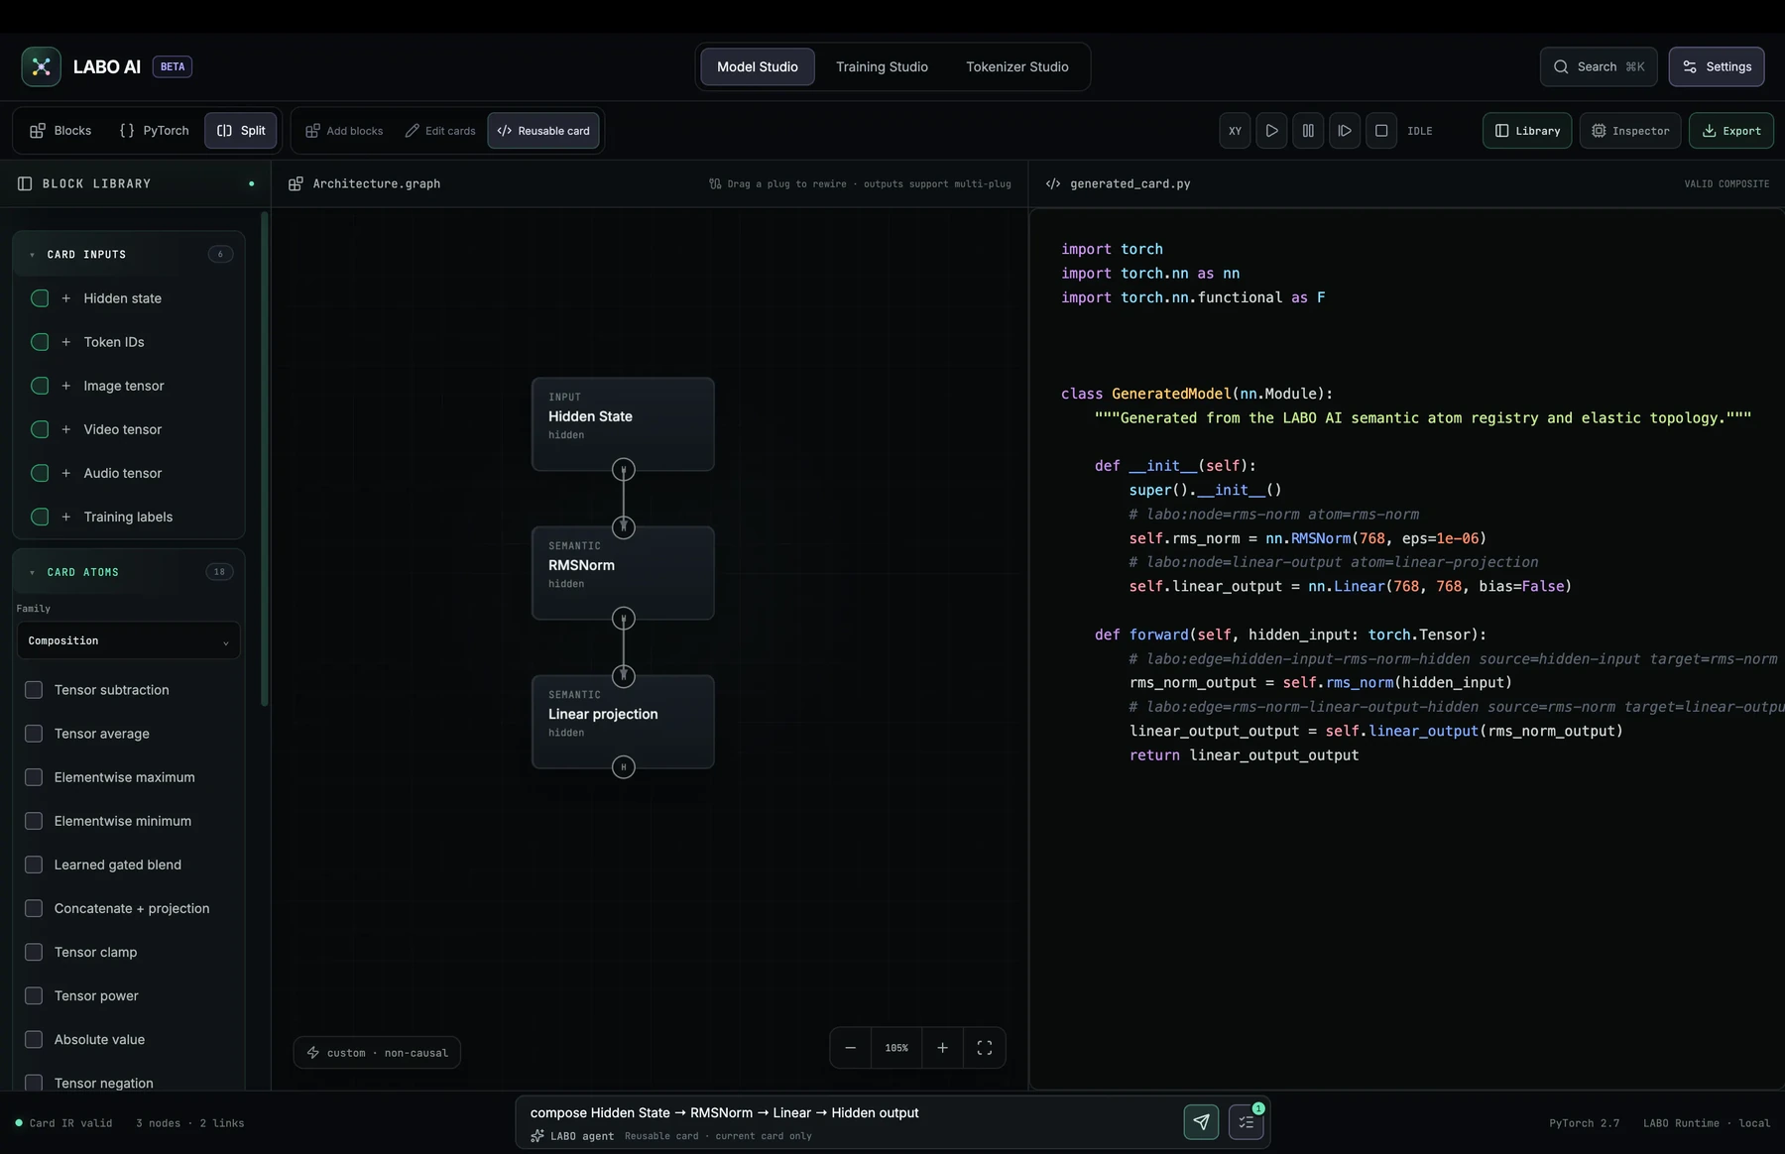Viewport: 1785px width, 1154px height.
Task: Add the Training labels input
Action: click(x=128, y=517)
